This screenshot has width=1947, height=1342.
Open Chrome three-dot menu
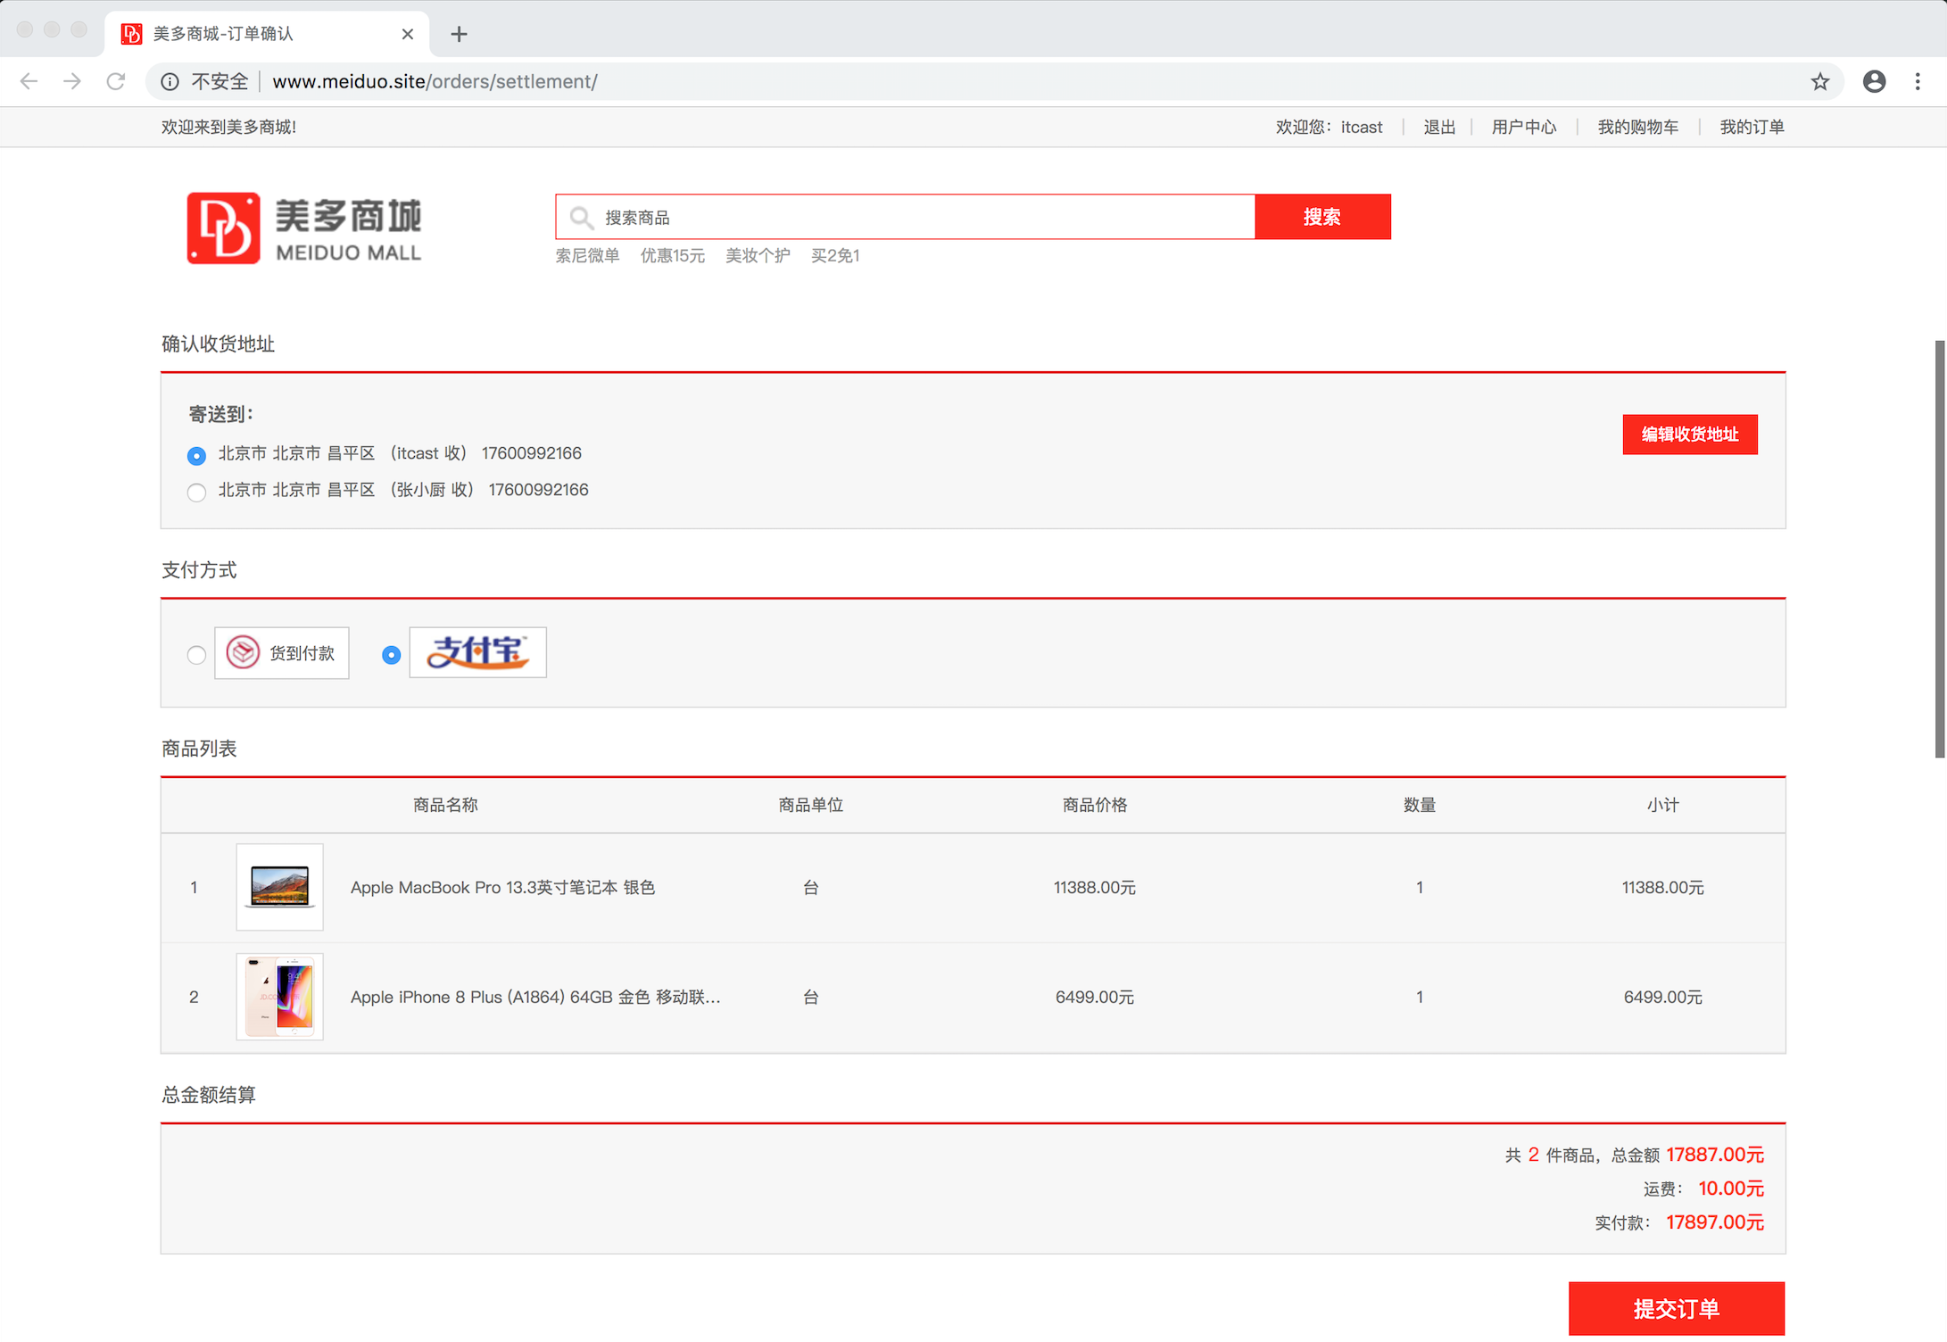click(1918, 82)
